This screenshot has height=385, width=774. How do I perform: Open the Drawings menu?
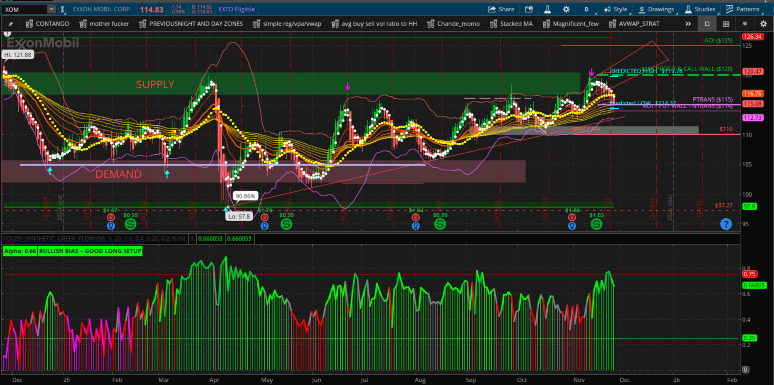click(x=656, y=9)
